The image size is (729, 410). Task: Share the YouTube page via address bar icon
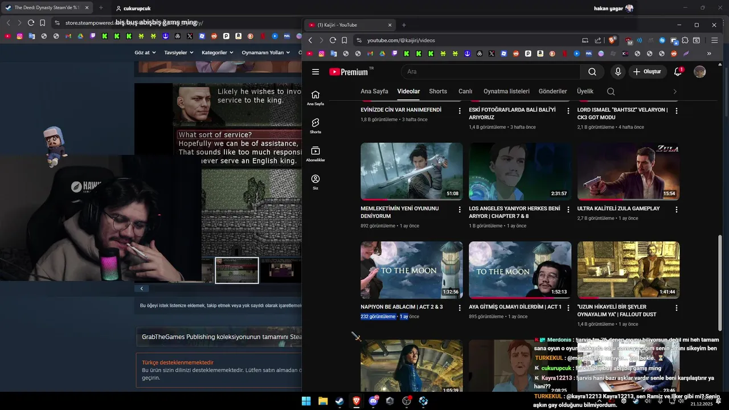598,40
